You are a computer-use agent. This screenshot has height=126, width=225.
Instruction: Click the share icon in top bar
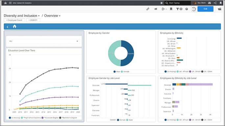pyautogui.click(x=215, y=3)
